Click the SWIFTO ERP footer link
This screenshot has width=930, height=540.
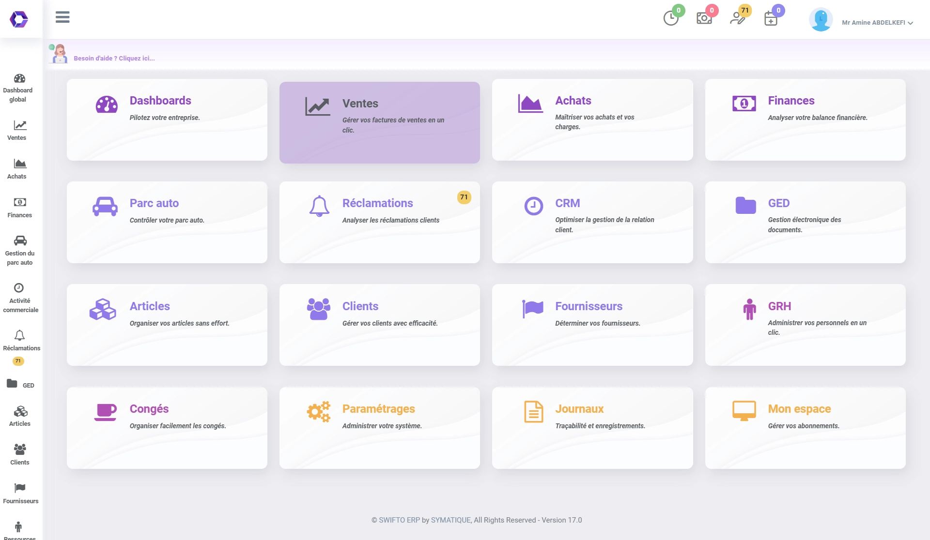399,520
